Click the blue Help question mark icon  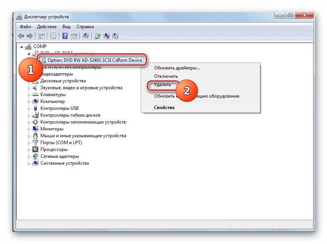point(65,36)
